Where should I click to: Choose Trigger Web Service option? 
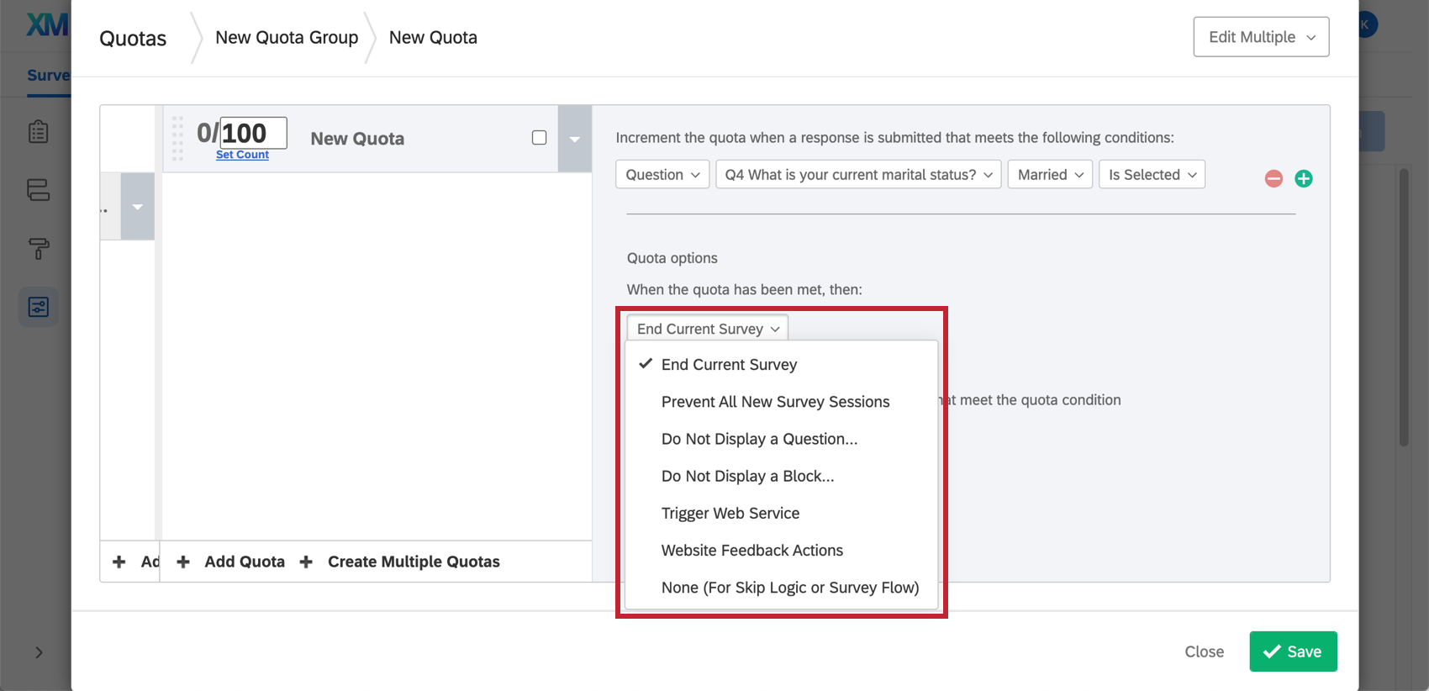point(730,514)
